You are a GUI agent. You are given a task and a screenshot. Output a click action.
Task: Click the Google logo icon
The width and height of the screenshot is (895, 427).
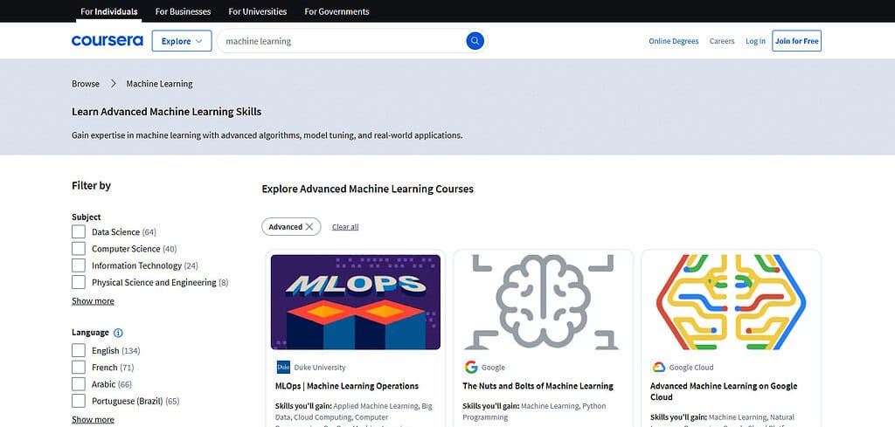[x=471, y=367]
